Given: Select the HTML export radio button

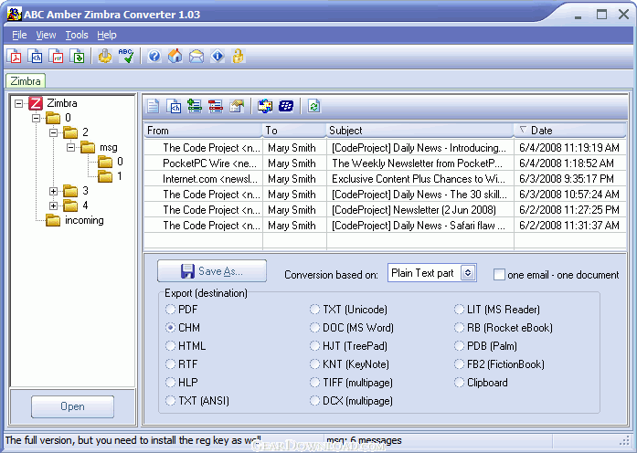Looking at the screenshot, I should [x=170, y=346].
